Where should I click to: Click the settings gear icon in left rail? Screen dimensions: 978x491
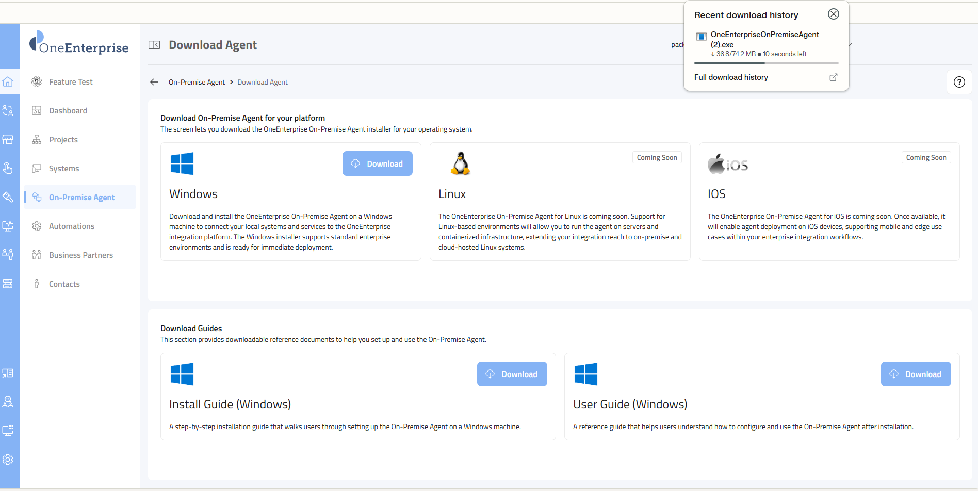8,460
